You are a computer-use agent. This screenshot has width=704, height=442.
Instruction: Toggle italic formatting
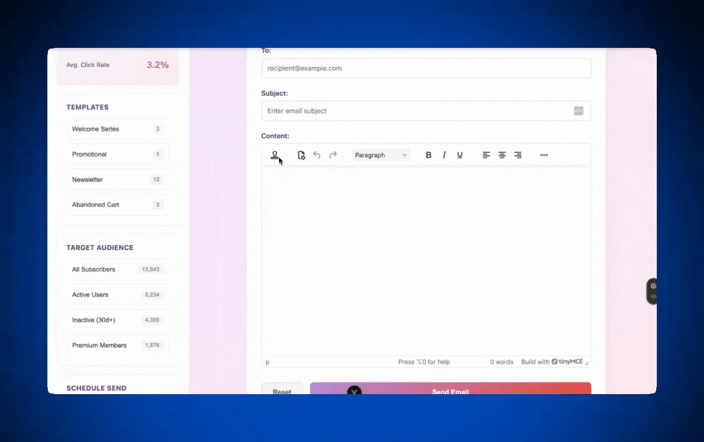click(444, 155)
